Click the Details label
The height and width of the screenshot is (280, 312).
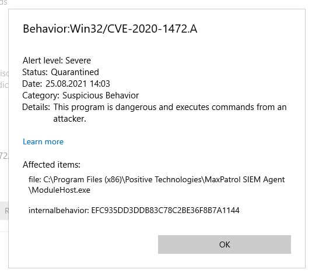(36, 107)
